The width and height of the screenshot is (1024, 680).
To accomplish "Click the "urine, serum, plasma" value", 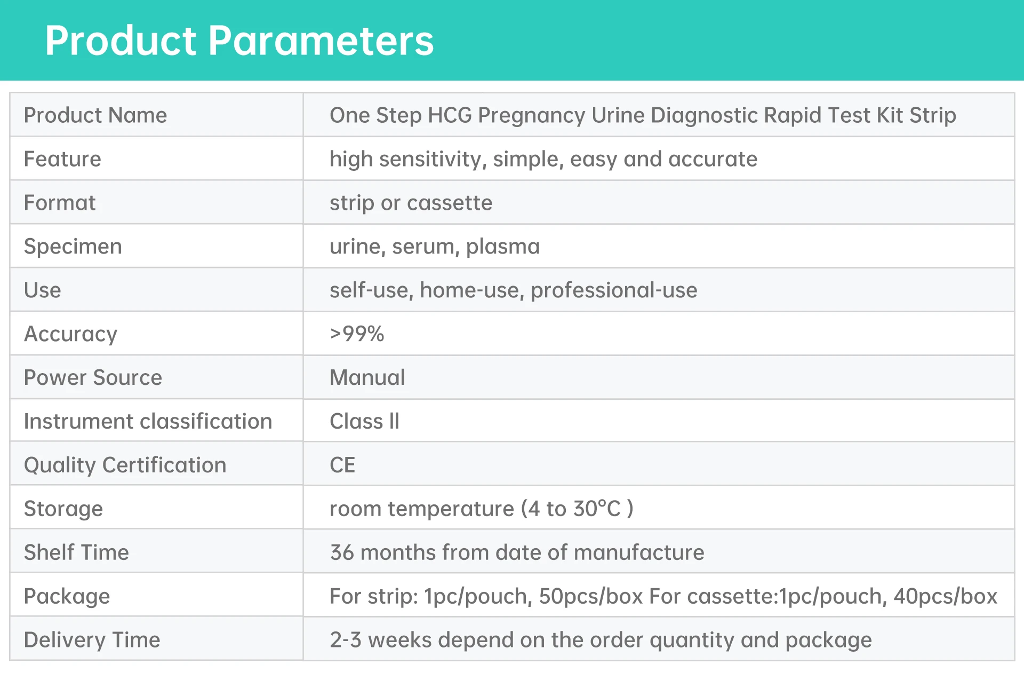I will point(434,247).
